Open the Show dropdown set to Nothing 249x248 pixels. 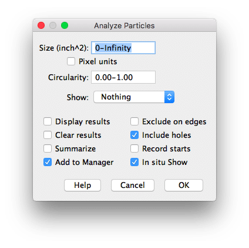134,97
